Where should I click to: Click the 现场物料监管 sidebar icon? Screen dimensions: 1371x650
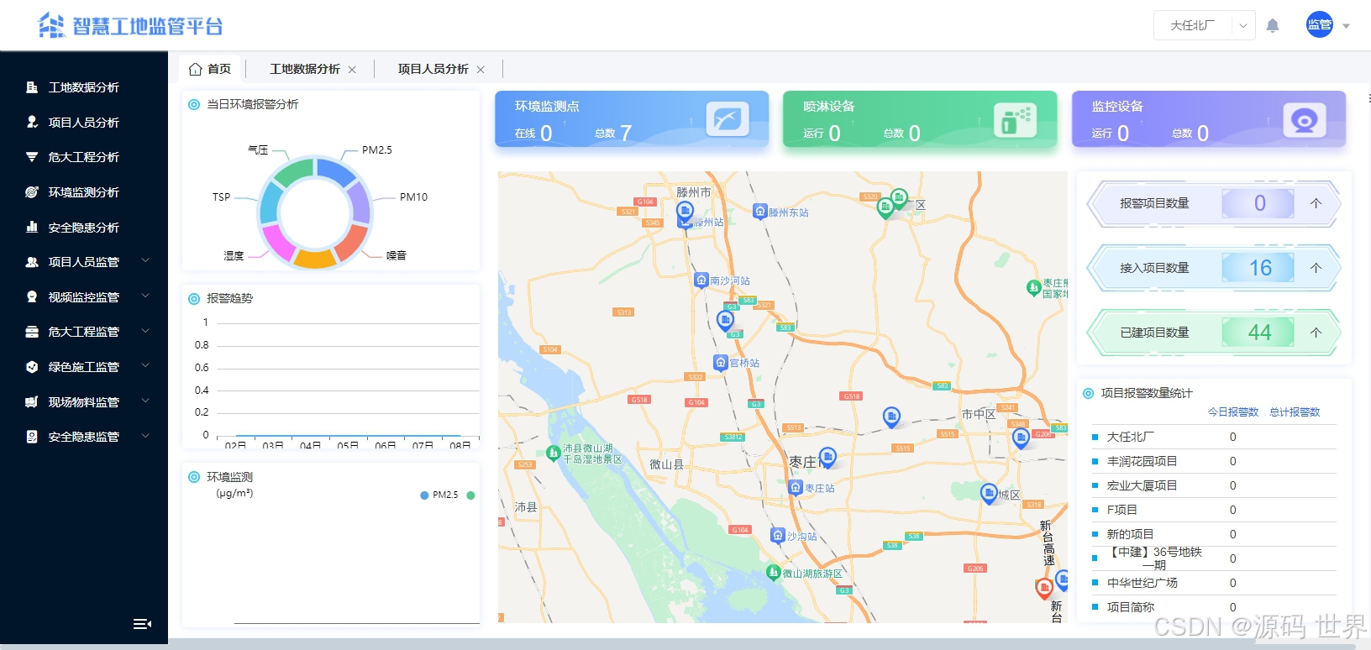click(x=32, y=401)
